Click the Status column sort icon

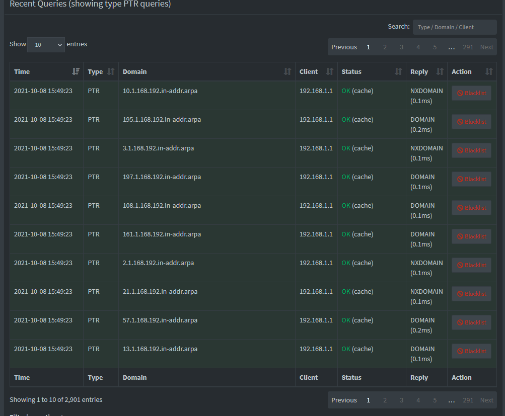(399, 71)
